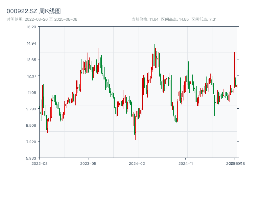Viewport: 263px width, 197px height.
Task: Click the 12.37 y-axis label
Action: pyautogui.click(x=32, y=76)
